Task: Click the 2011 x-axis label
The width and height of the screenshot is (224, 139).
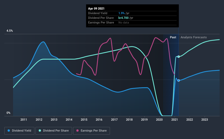Action: tap(24, 120)
